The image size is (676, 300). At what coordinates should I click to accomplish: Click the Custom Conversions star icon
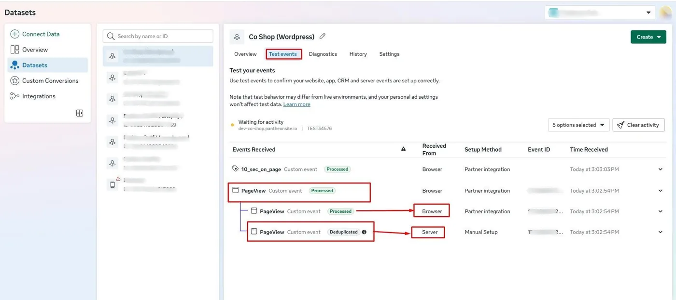(x=14, y=80)
